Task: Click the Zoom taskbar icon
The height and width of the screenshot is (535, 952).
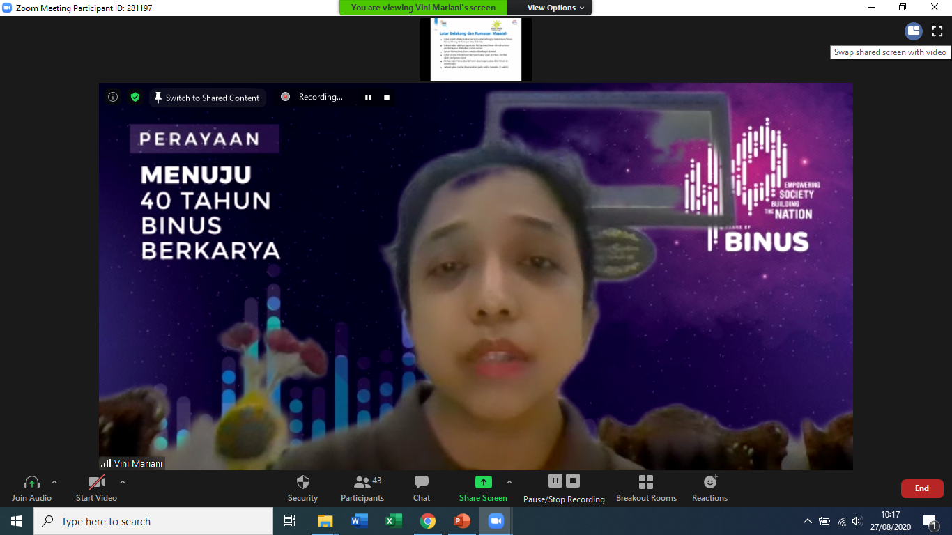Action: [x=496, y=521]
